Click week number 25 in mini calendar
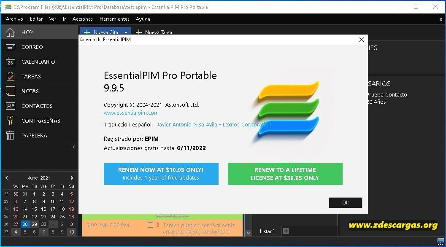The height and width of the screenshot is (247, 446). click(x=6, y=217)
